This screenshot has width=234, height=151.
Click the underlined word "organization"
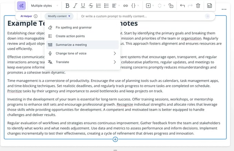pos(191,38)
